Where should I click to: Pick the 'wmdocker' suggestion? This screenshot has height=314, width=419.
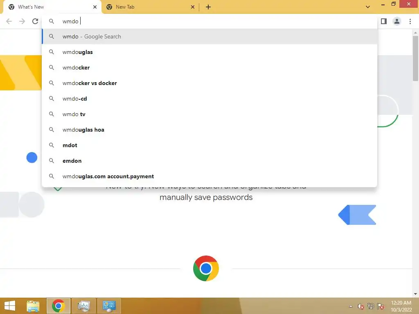210,67
